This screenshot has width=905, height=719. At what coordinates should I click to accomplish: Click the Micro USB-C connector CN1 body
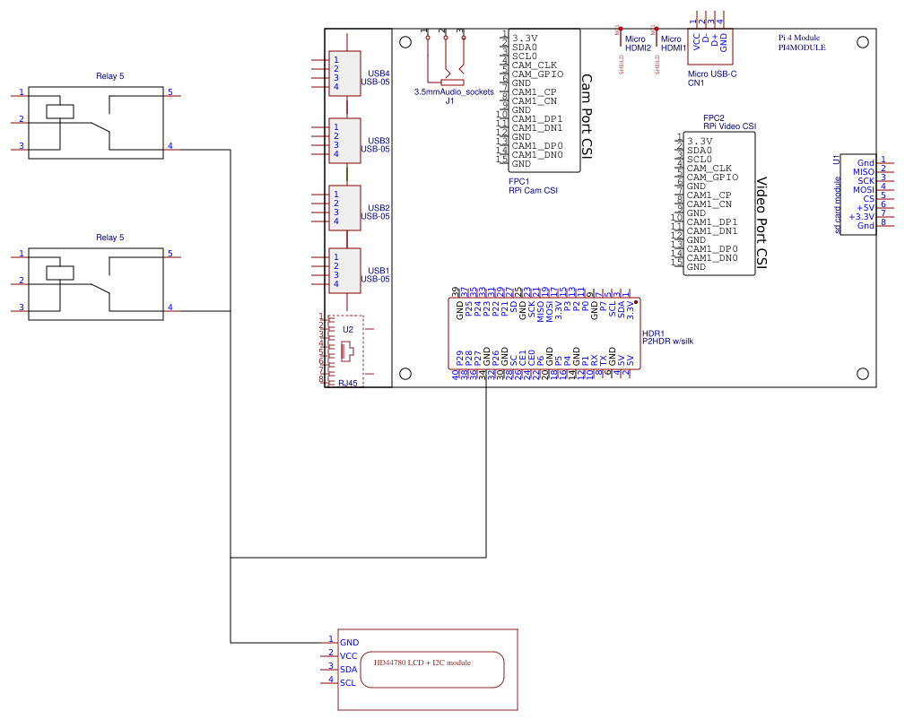click(x=709, y=46)
